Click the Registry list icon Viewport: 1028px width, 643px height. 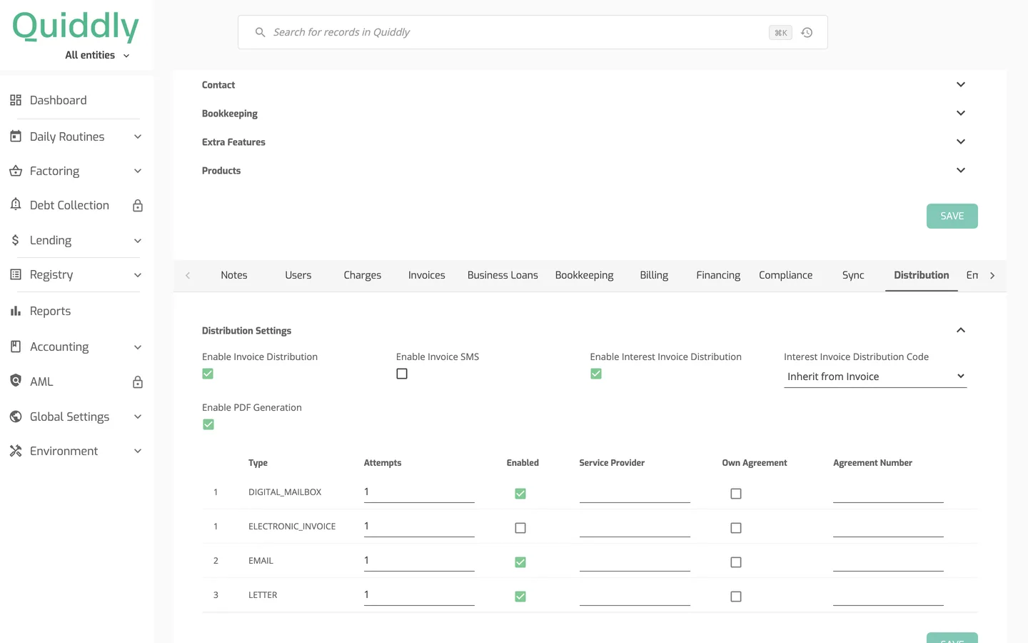click(16, 274)
